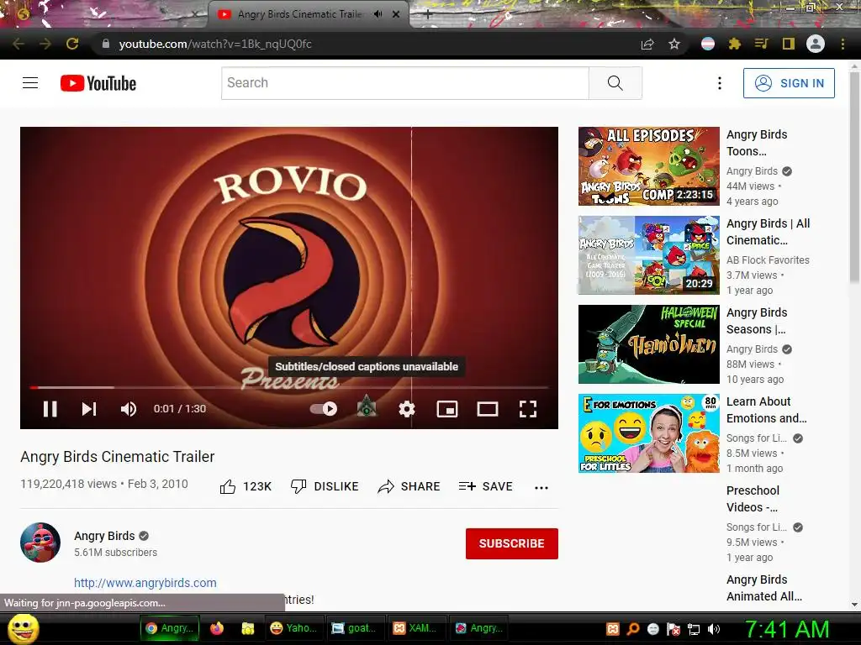This screenshot has width=861, height=645.
Task: Seek along the video progress bar
Action: (289, 387)
